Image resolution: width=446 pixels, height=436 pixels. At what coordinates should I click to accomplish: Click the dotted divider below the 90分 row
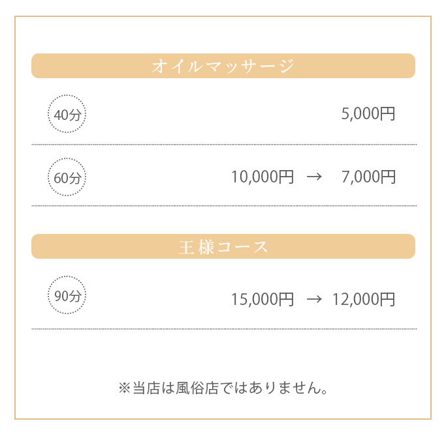223,329
